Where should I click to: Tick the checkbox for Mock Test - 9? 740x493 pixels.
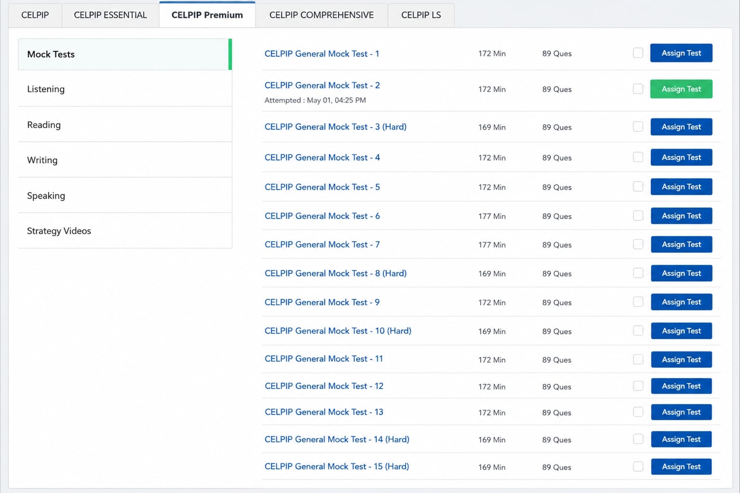[638, 302]
